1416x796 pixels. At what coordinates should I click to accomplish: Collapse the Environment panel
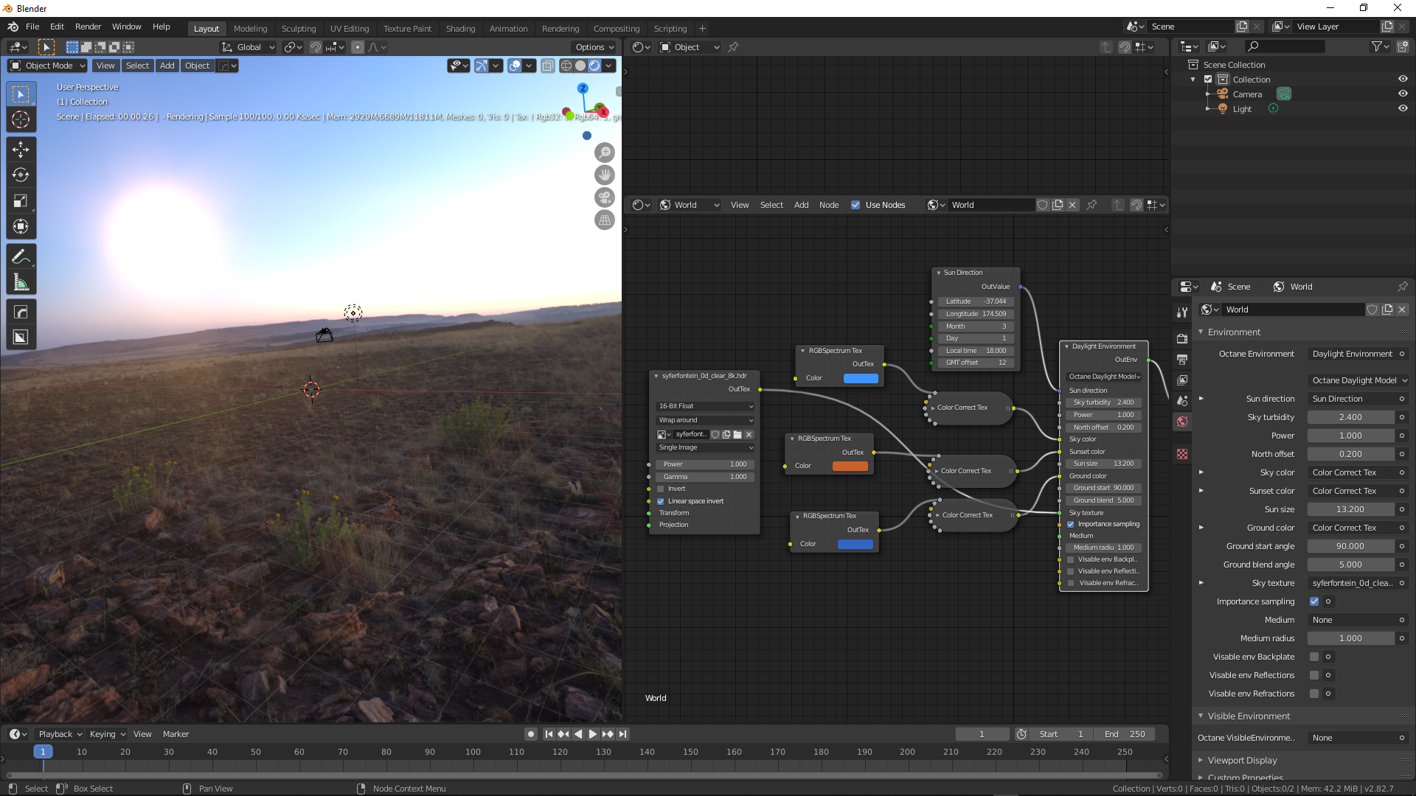tap(1234, 332)
